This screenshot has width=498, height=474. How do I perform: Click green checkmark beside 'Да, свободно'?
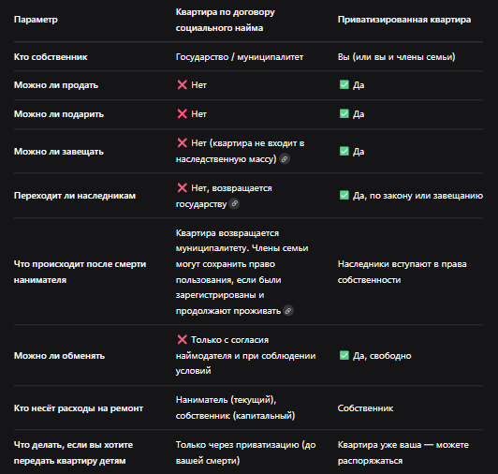tap(344, 355)
